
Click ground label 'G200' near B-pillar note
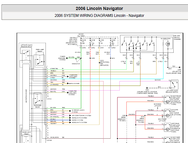(179, 70)
